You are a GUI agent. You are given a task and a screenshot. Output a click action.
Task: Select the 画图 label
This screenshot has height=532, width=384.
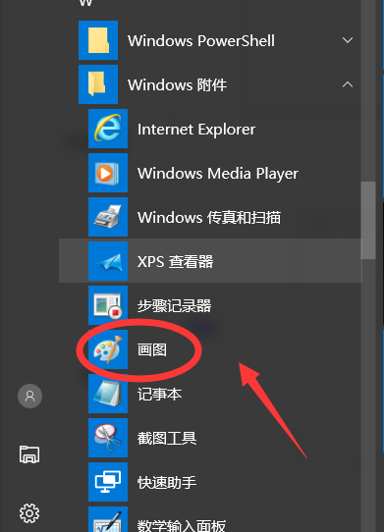152,349
